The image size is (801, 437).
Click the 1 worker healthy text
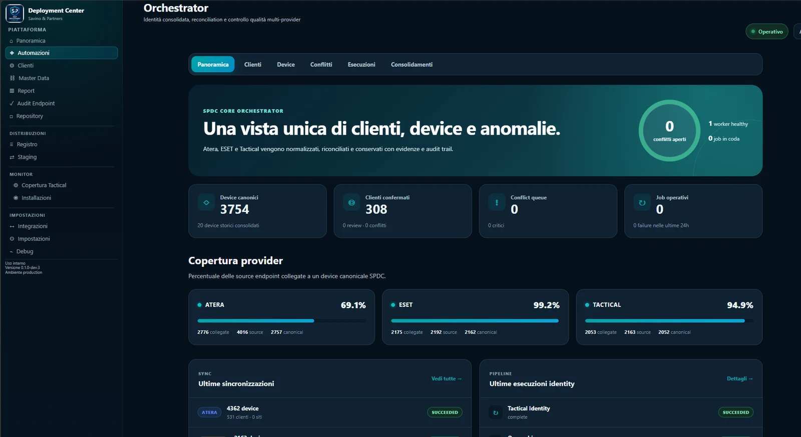pos(728,124)
